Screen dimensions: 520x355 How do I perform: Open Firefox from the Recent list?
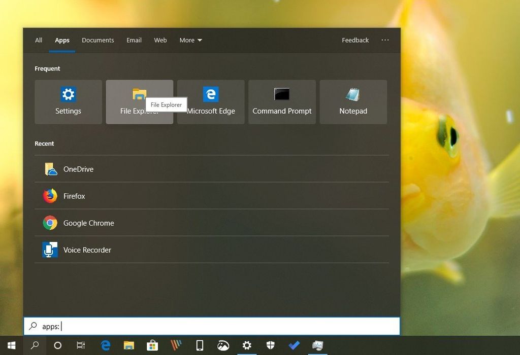pos(74,196)
